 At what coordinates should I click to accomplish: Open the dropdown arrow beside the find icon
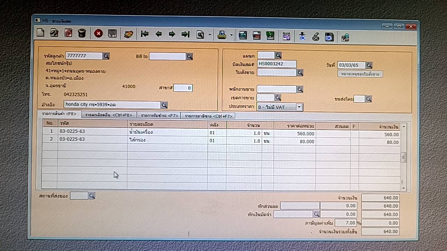(210, 35)
